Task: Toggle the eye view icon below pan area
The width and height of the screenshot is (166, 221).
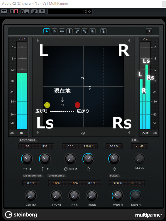Action: [x=83, y=133]
